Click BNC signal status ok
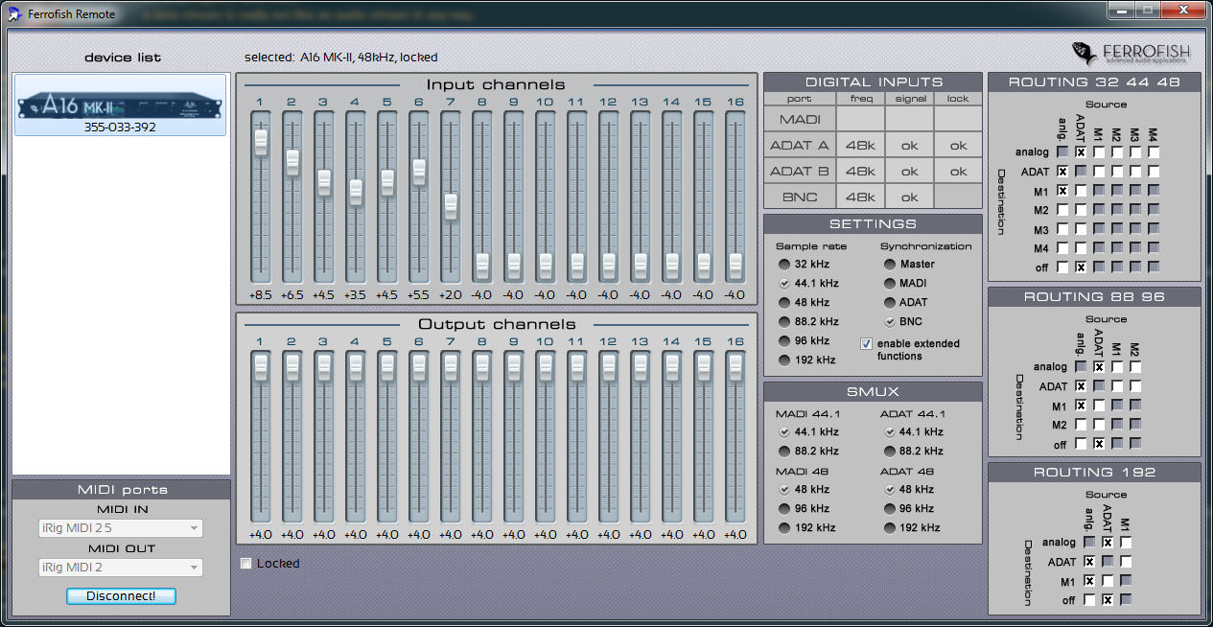 click(x=909, y=197)
